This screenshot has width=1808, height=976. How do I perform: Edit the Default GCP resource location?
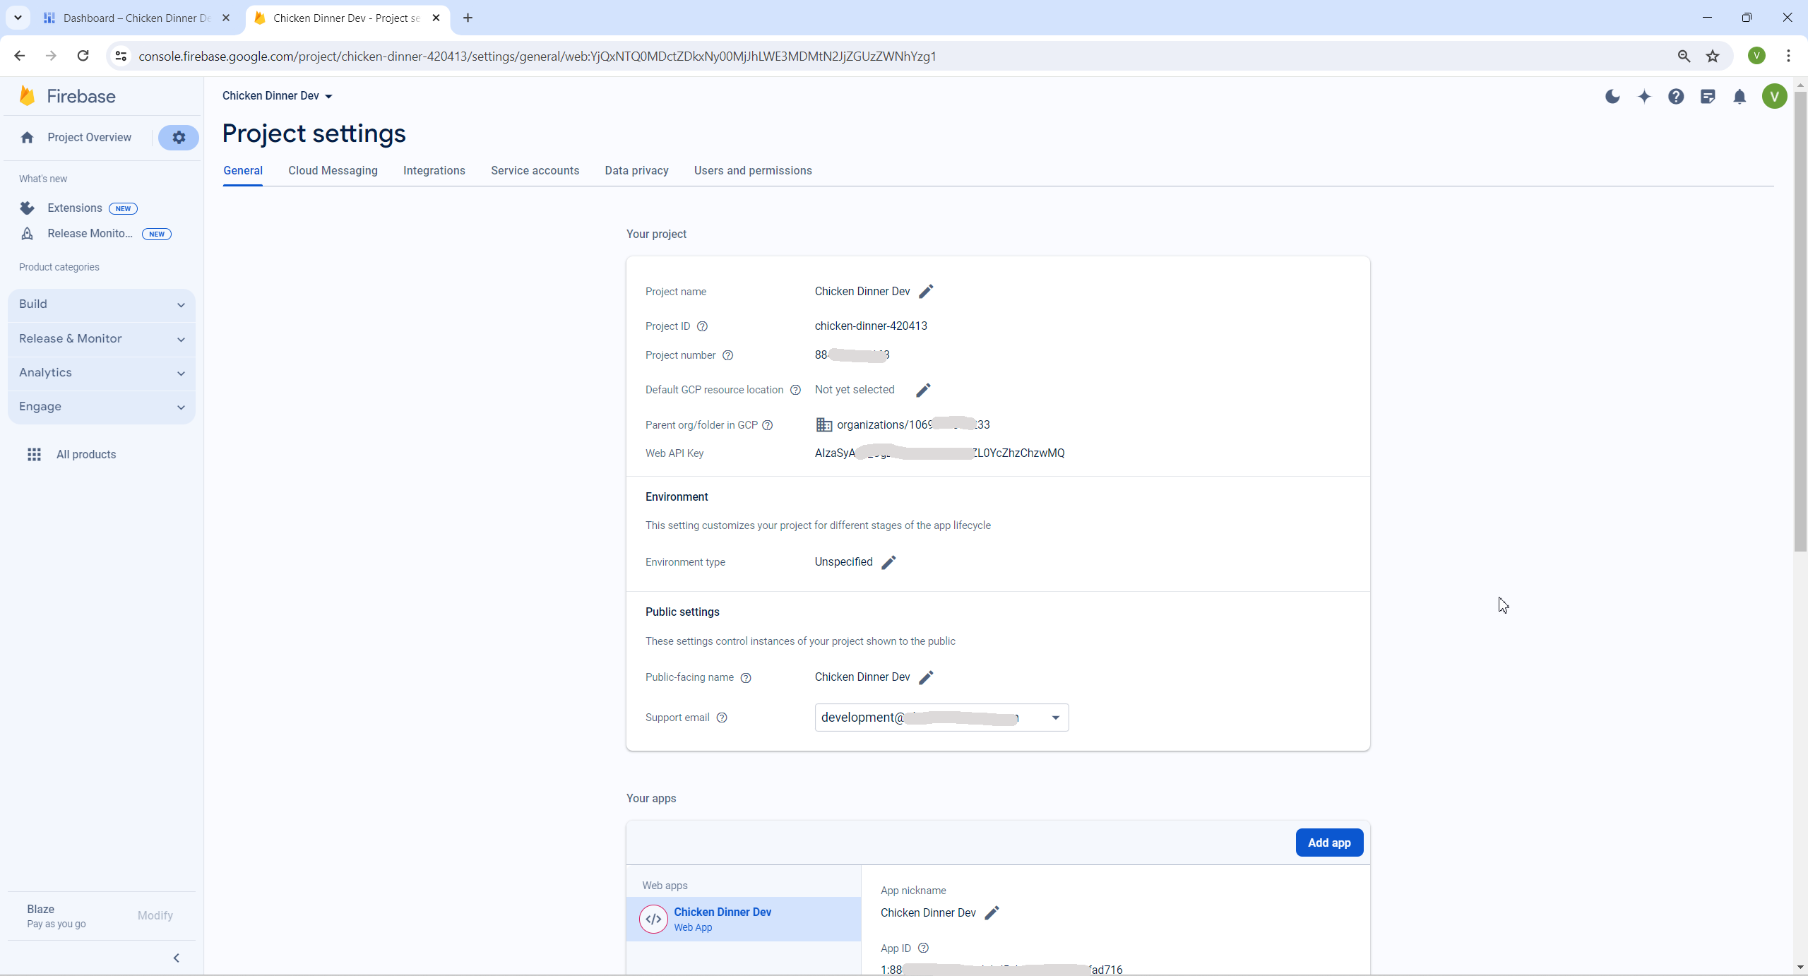pyautogui.click(x=923, y=390)
